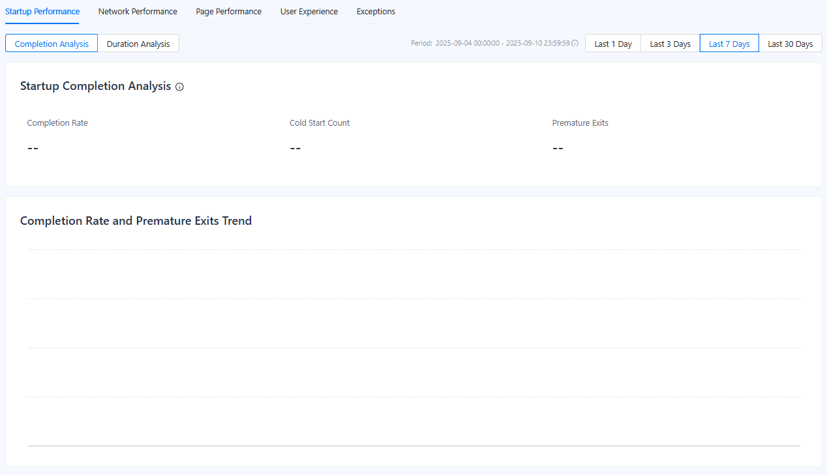The height and width of the screenshot is (475, 827).
Task: Go to the User Experience tab
Action: (309, 12)
